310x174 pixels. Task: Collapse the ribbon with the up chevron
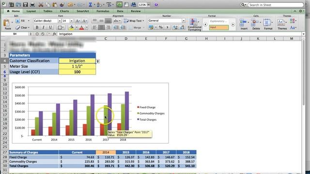(x=295, y=11)
